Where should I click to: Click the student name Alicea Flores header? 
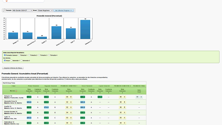(9, 83)
